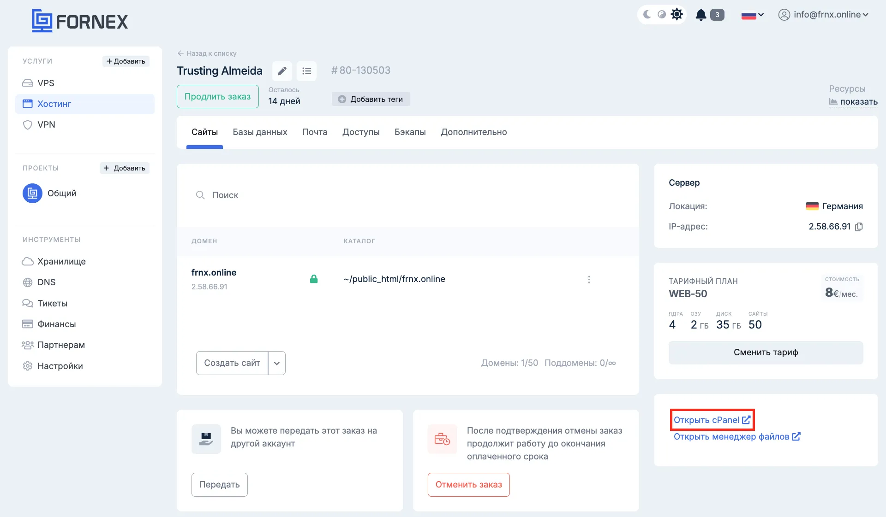Switch to the Базы данных tab
This screenshot has width=886, height=517.
[260, 132]
